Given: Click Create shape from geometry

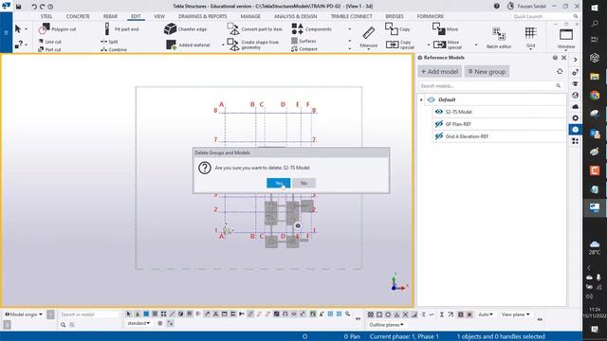Looking at the screenshot, I should click(x=253, y=45).
